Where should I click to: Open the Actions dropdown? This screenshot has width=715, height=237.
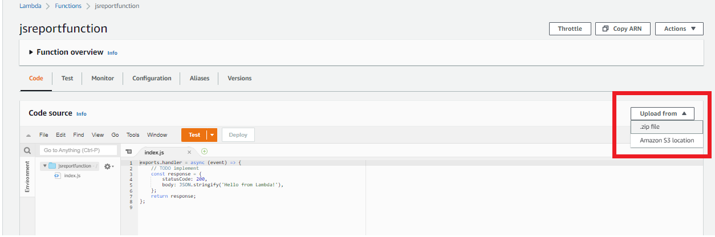point(680,28)
